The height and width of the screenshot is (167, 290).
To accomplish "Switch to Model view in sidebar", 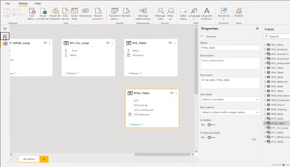I will pyautogui.click(x=5, y=44).
